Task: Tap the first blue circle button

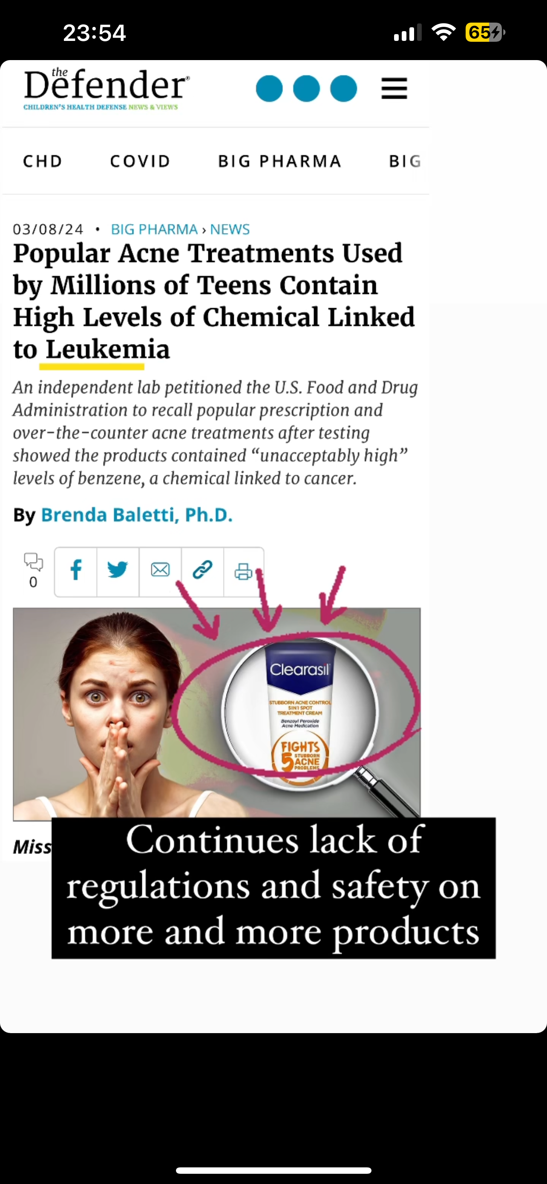Action: (x=269, y=88)
